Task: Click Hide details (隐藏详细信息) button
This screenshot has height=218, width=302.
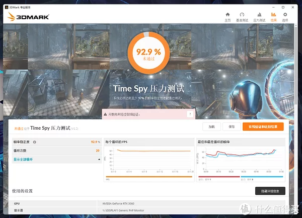Action: (270, 191)
